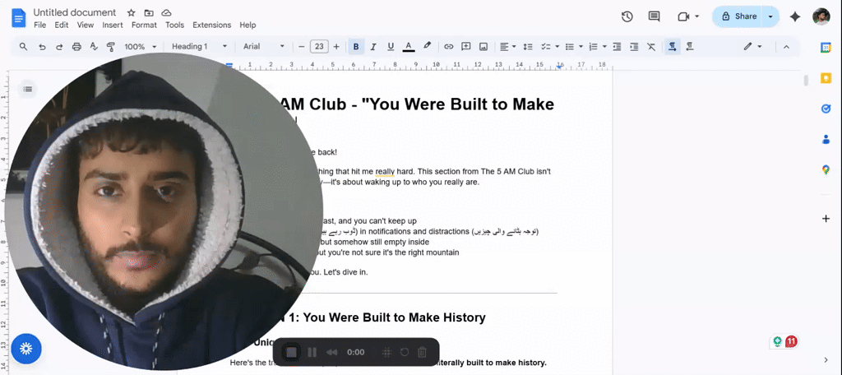The width and height of the screenshot is (842, 375).
Task: Open the Insert menu
Action: tap(113, 25)
